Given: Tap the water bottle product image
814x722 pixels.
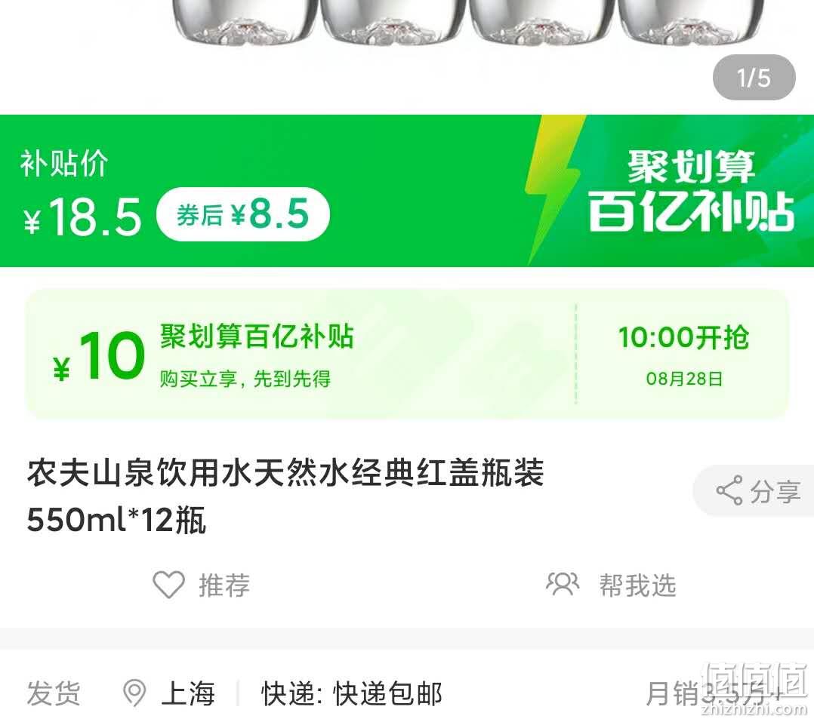Looking at the screenshot, I should tap(467, 23).
